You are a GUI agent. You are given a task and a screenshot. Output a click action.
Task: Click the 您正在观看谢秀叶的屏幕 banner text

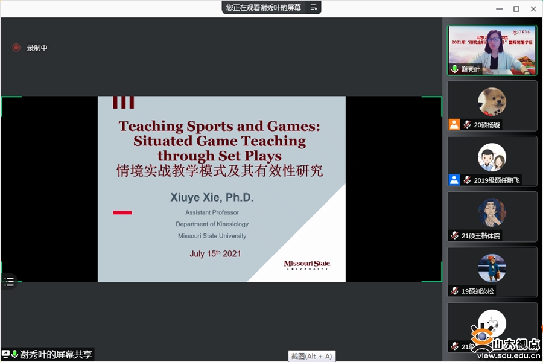(x=263, y=7)
